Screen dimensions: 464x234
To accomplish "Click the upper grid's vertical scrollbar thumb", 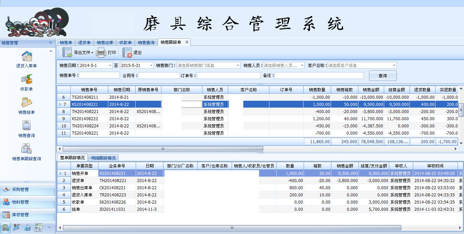I will (461, 109).
